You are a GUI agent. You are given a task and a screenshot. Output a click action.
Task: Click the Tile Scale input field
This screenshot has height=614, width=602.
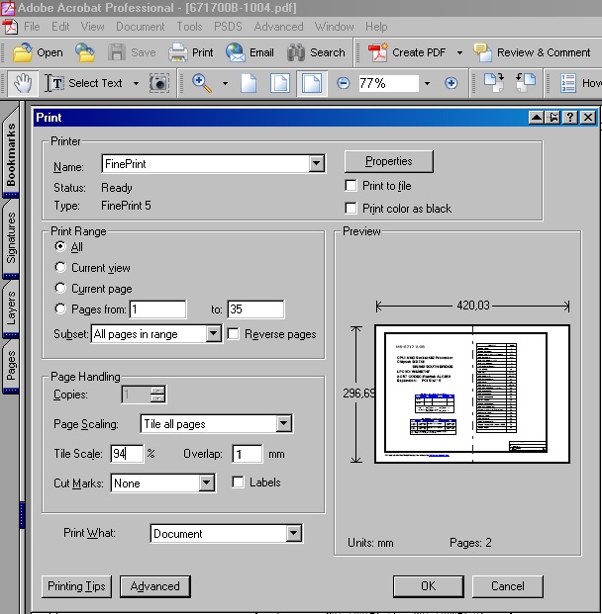click(x=127, y=454)
